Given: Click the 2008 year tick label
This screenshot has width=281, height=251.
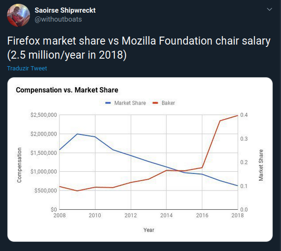Looking at the screenshot, I should pyautogui.click(x=59, y=215).
